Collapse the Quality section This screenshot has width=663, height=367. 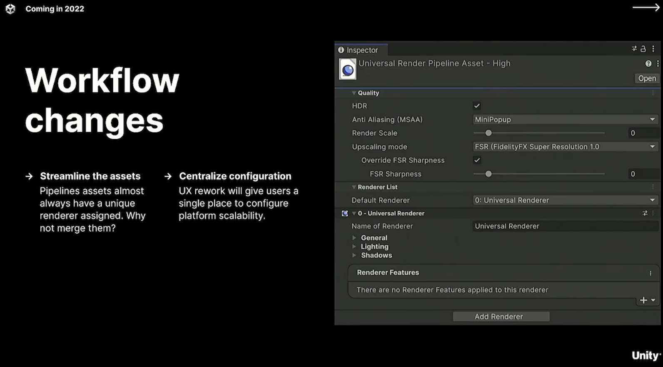(354, 93)
